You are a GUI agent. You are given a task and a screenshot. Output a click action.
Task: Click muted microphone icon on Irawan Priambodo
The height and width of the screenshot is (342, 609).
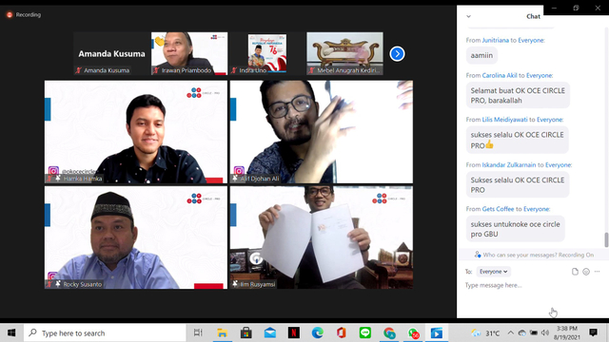pos(156,70)
